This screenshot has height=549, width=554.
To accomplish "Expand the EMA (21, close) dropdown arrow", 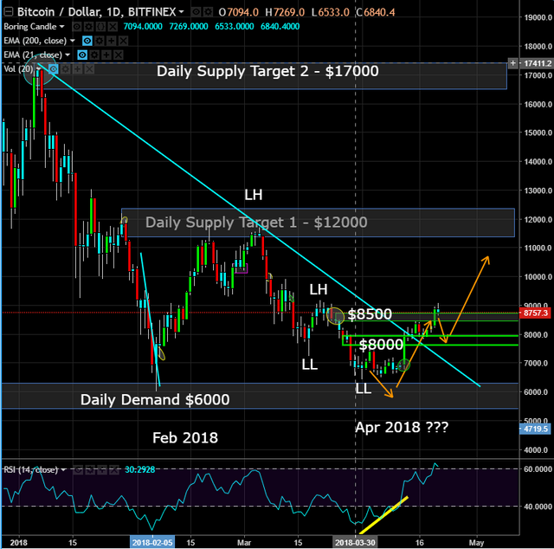I will (68, 55).
